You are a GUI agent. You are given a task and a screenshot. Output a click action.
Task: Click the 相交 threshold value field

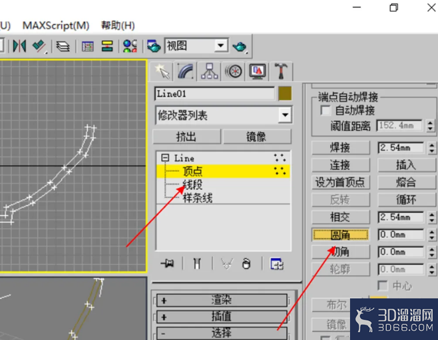pyautogui.click(x=401, y=217)
